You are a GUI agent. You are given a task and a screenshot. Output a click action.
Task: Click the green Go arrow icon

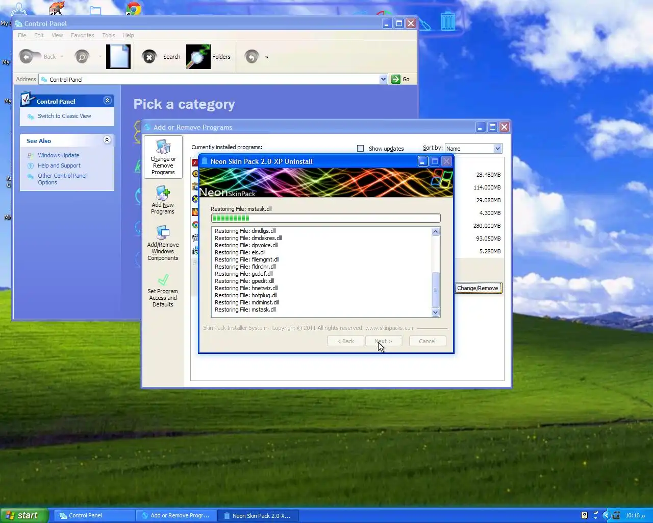(x=396, y=79)
